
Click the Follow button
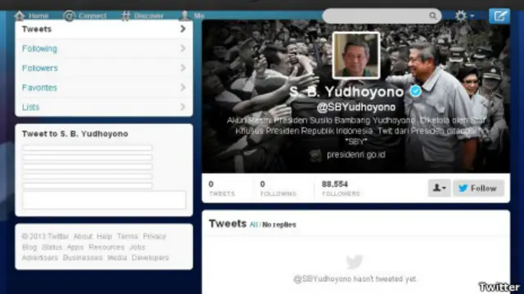(478, 188)
